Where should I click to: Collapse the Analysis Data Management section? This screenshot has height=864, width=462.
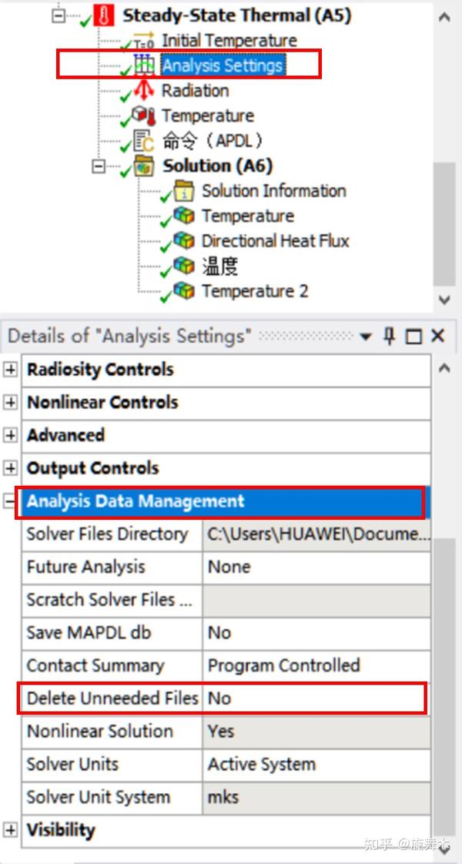click(x=9, y=501)
